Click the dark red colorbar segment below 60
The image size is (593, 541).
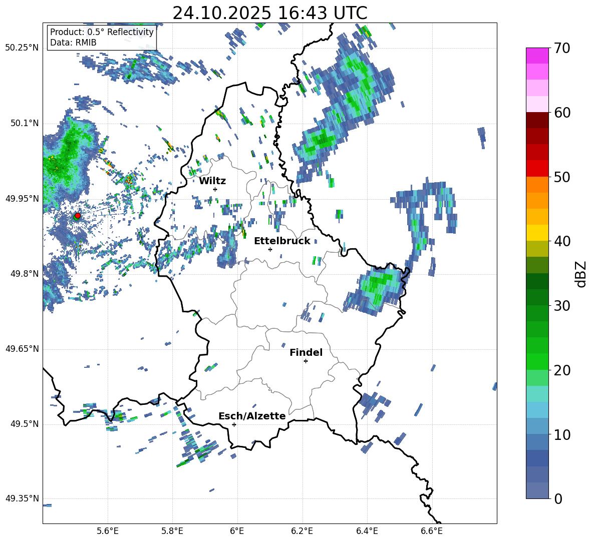click(537, 120)
